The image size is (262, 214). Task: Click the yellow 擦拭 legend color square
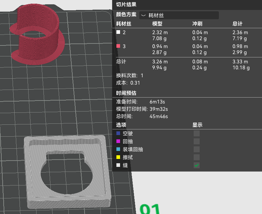tap(118, 157)
